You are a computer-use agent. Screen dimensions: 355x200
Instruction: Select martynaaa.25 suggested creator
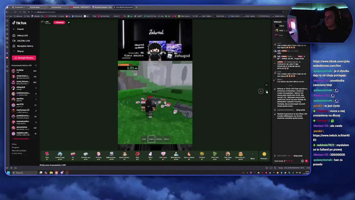click(x=24, y=111)
